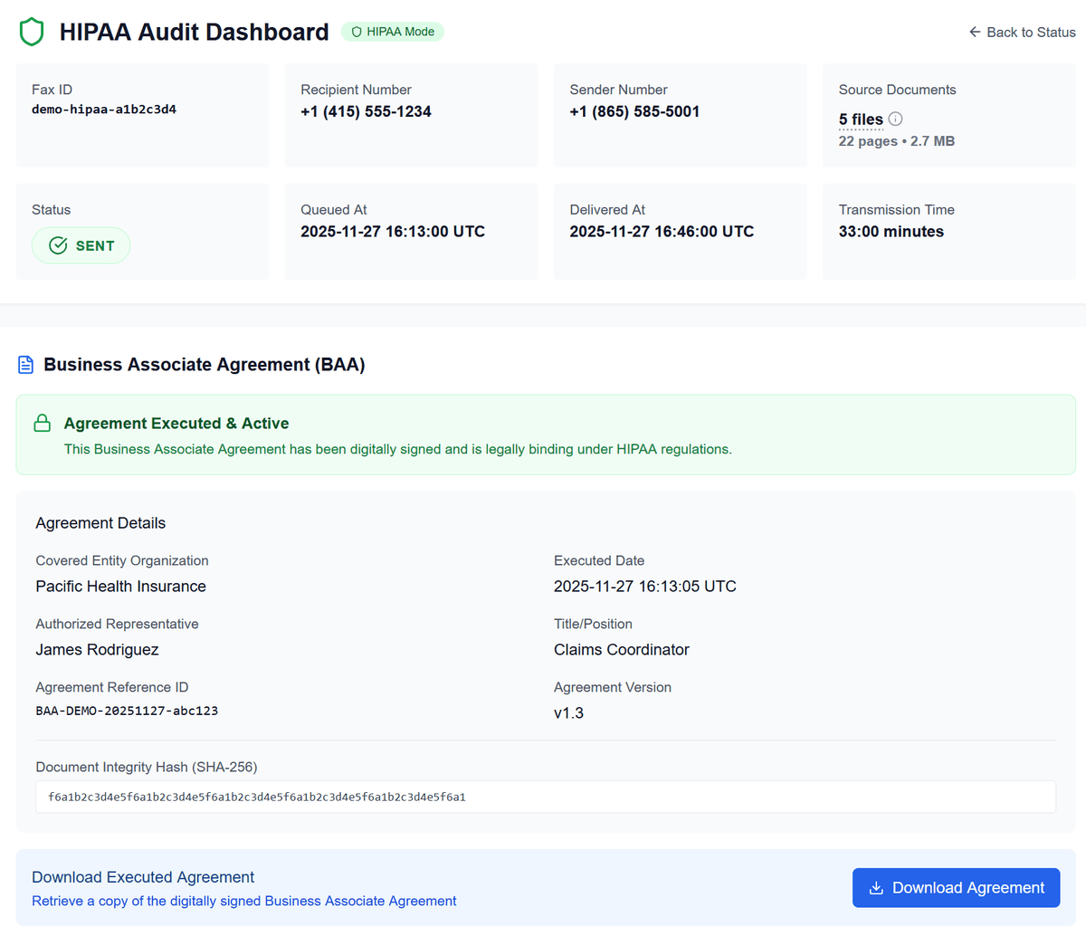Follow the Retrieve a copy agreement link
Viewport: 1086px width, 936px height.
pos(243,901)
